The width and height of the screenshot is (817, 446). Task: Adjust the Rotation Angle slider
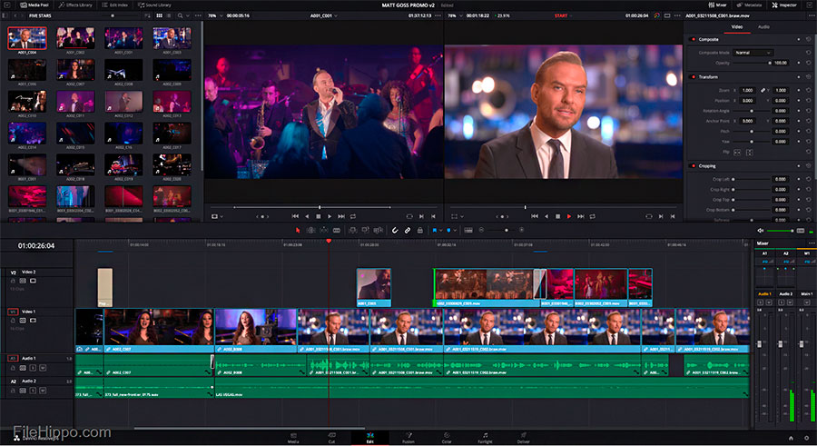click(x=752, y=111)
